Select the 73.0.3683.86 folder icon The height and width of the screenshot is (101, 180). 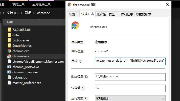pos(9,30)
